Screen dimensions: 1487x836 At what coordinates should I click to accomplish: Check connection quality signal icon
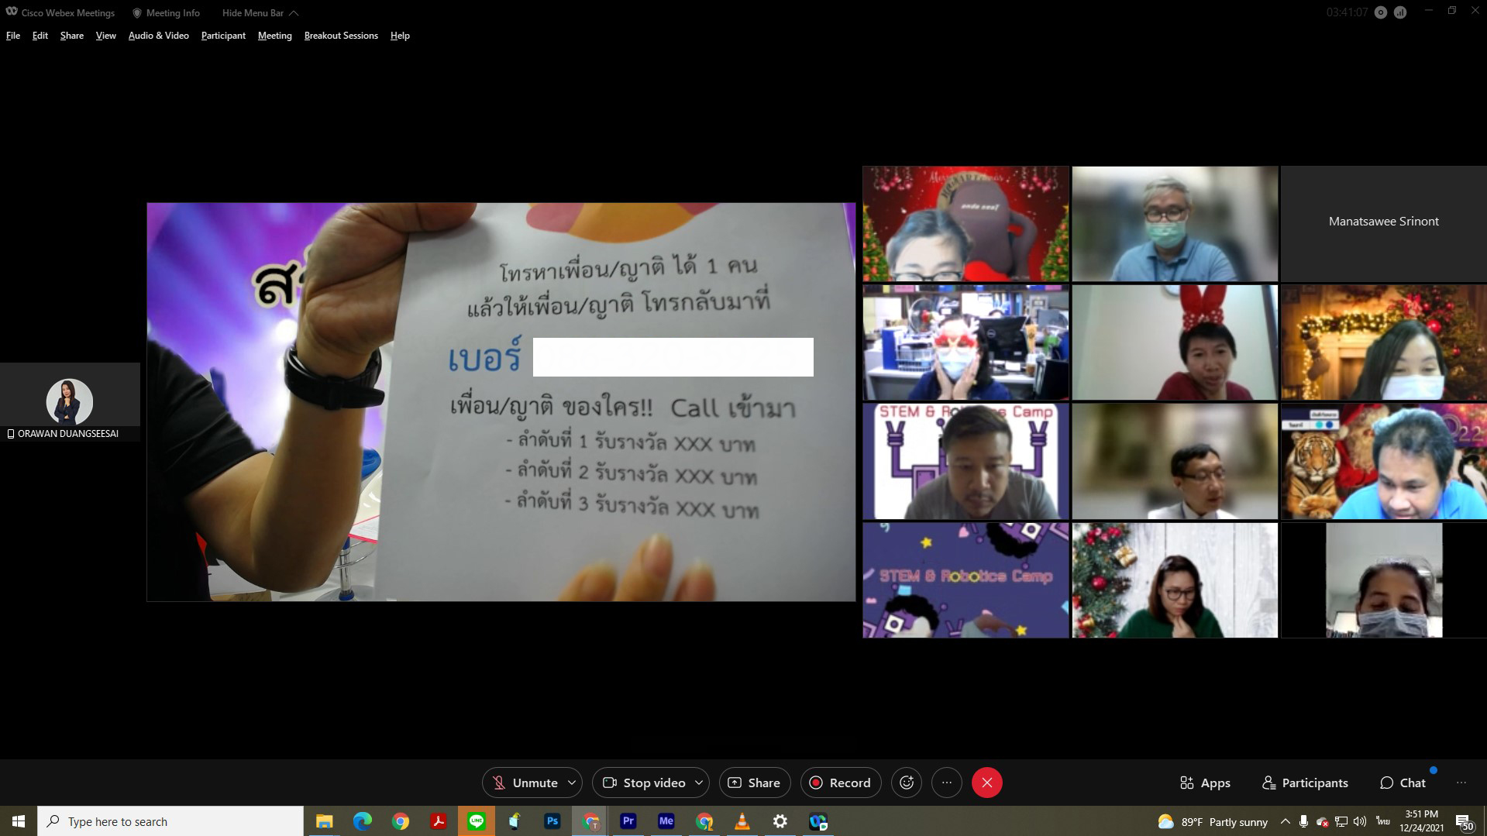1400,12
